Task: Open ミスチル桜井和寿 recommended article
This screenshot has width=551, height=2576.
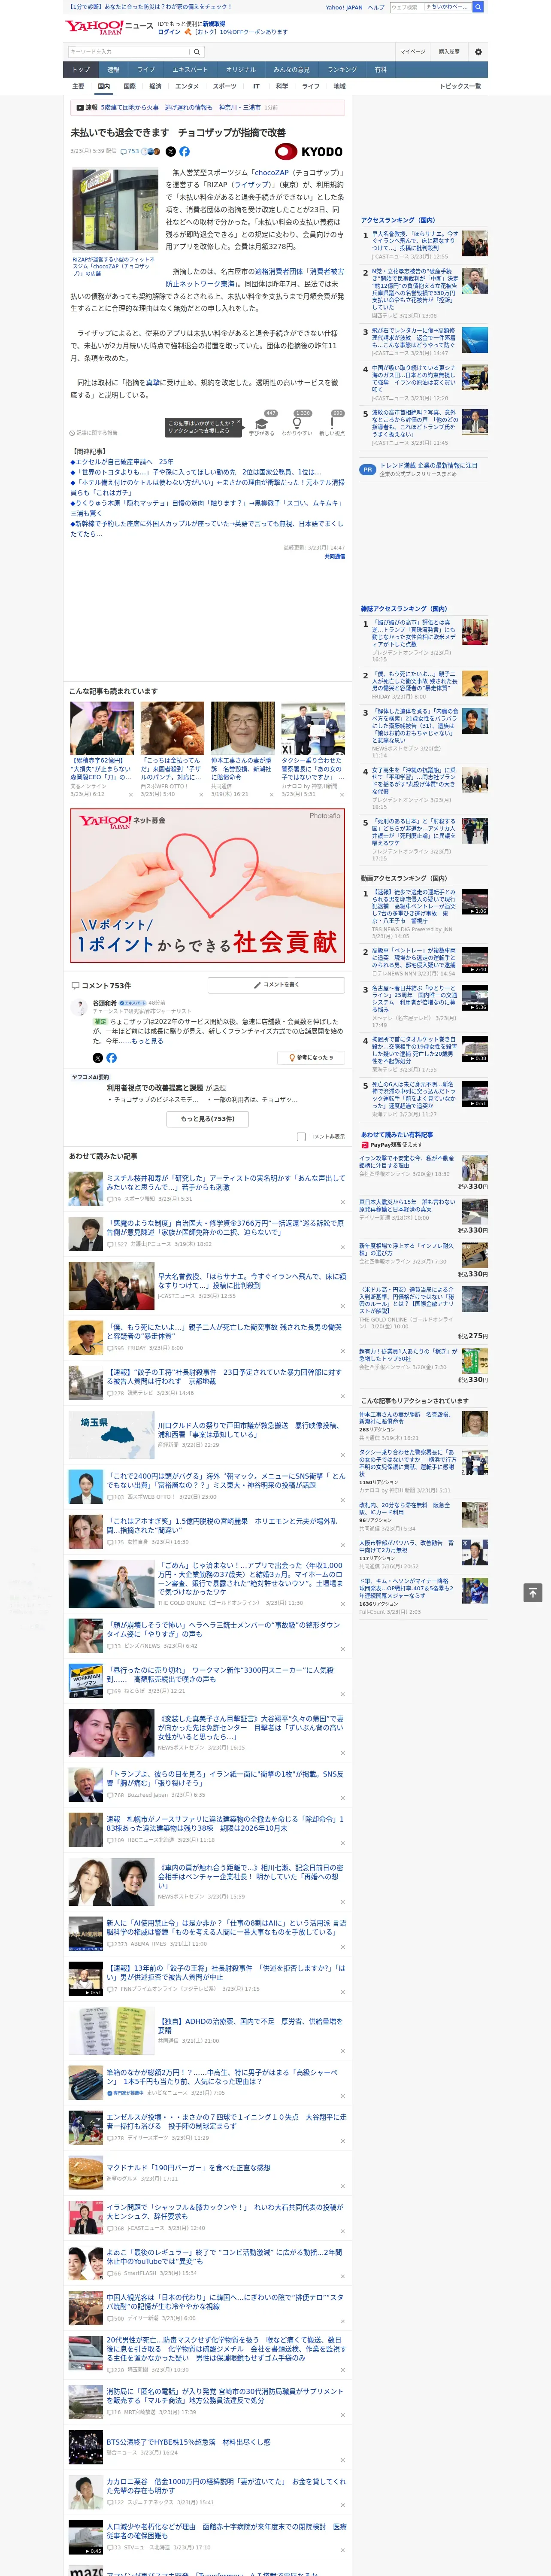Action: [226, 1183]
